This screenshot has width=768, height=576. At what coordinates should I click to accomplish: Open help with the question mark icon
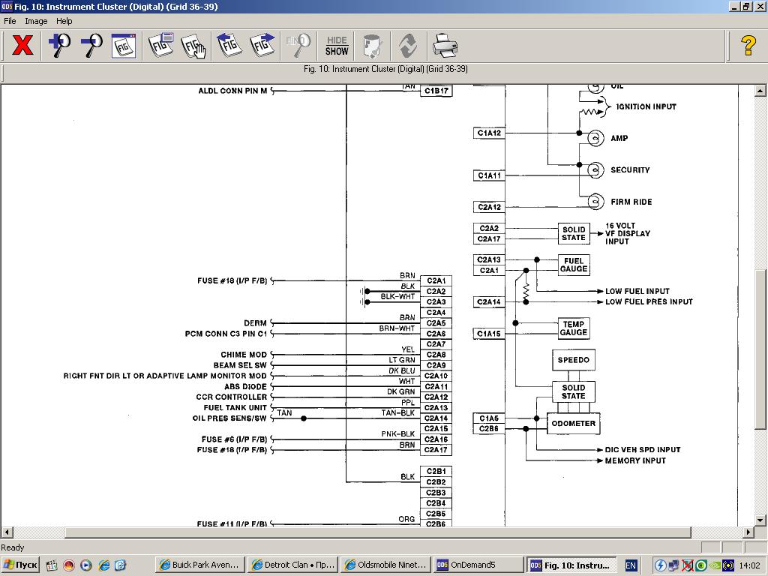pyautogui.click(x=748, y=46)
